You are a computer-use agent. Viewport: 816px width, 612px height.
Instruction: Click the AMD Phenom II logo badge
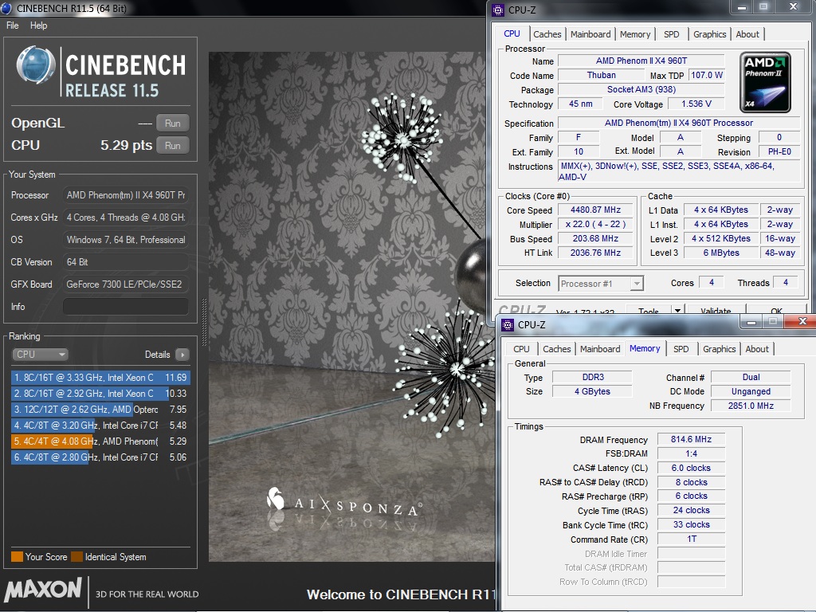coord(766,82)
